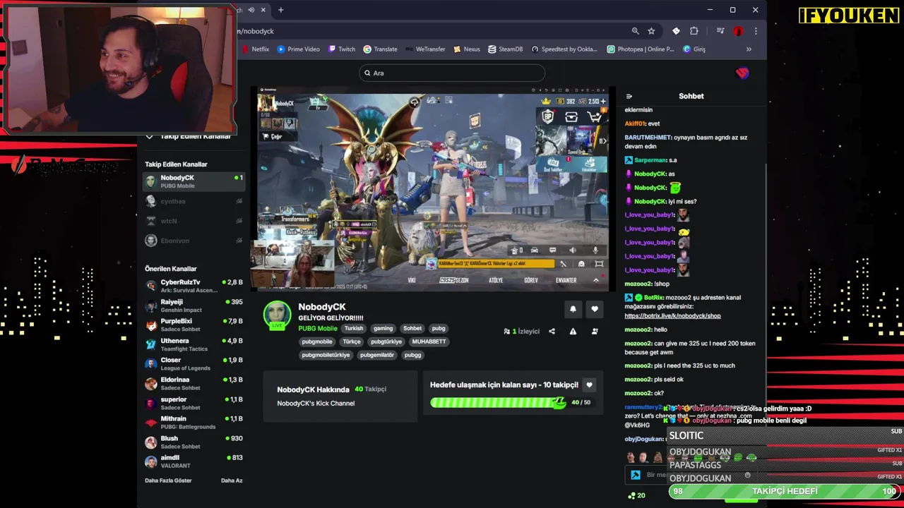Screen dimensions: 904x508
Task: Open the zoom magnifier in the address bar
Action: tap(635, 31)
